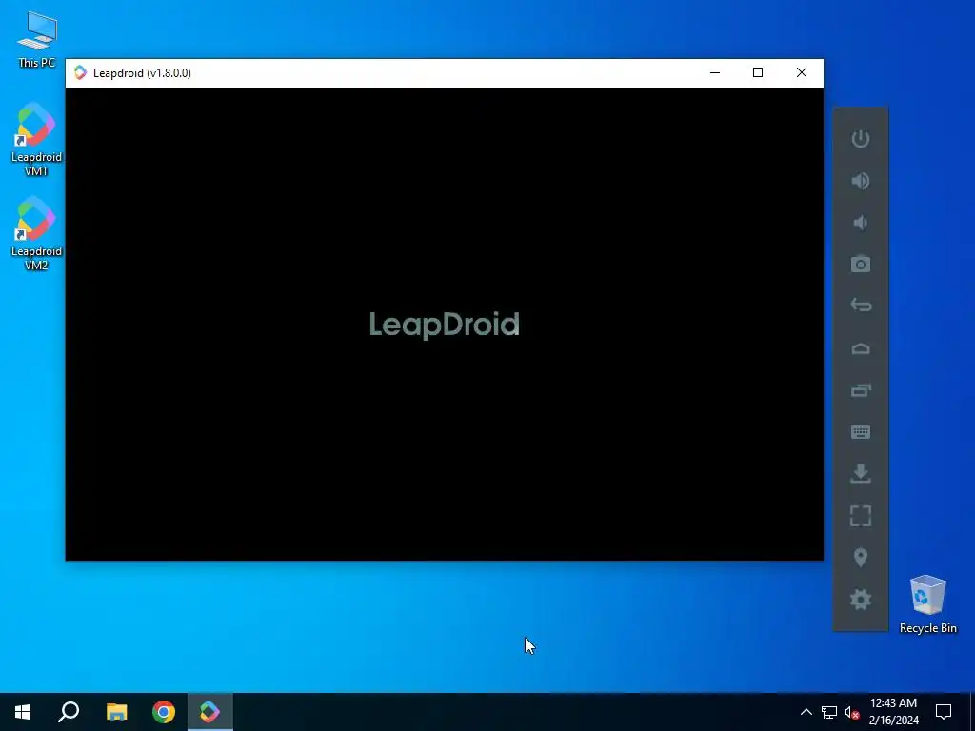Open the notification action center
The image size is (975, 731).
944,712
